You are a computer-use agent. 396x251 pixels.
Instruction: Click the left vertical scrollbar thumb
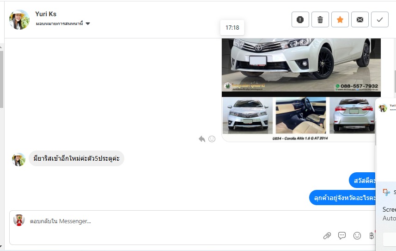tap(1, 79)
